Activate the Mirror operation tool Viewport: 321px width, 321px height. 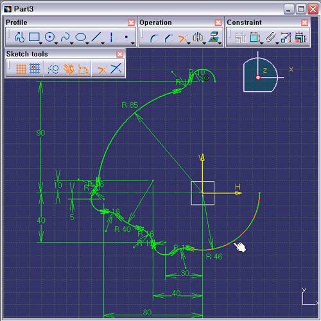pyautogui.click(x=198, y=37)
